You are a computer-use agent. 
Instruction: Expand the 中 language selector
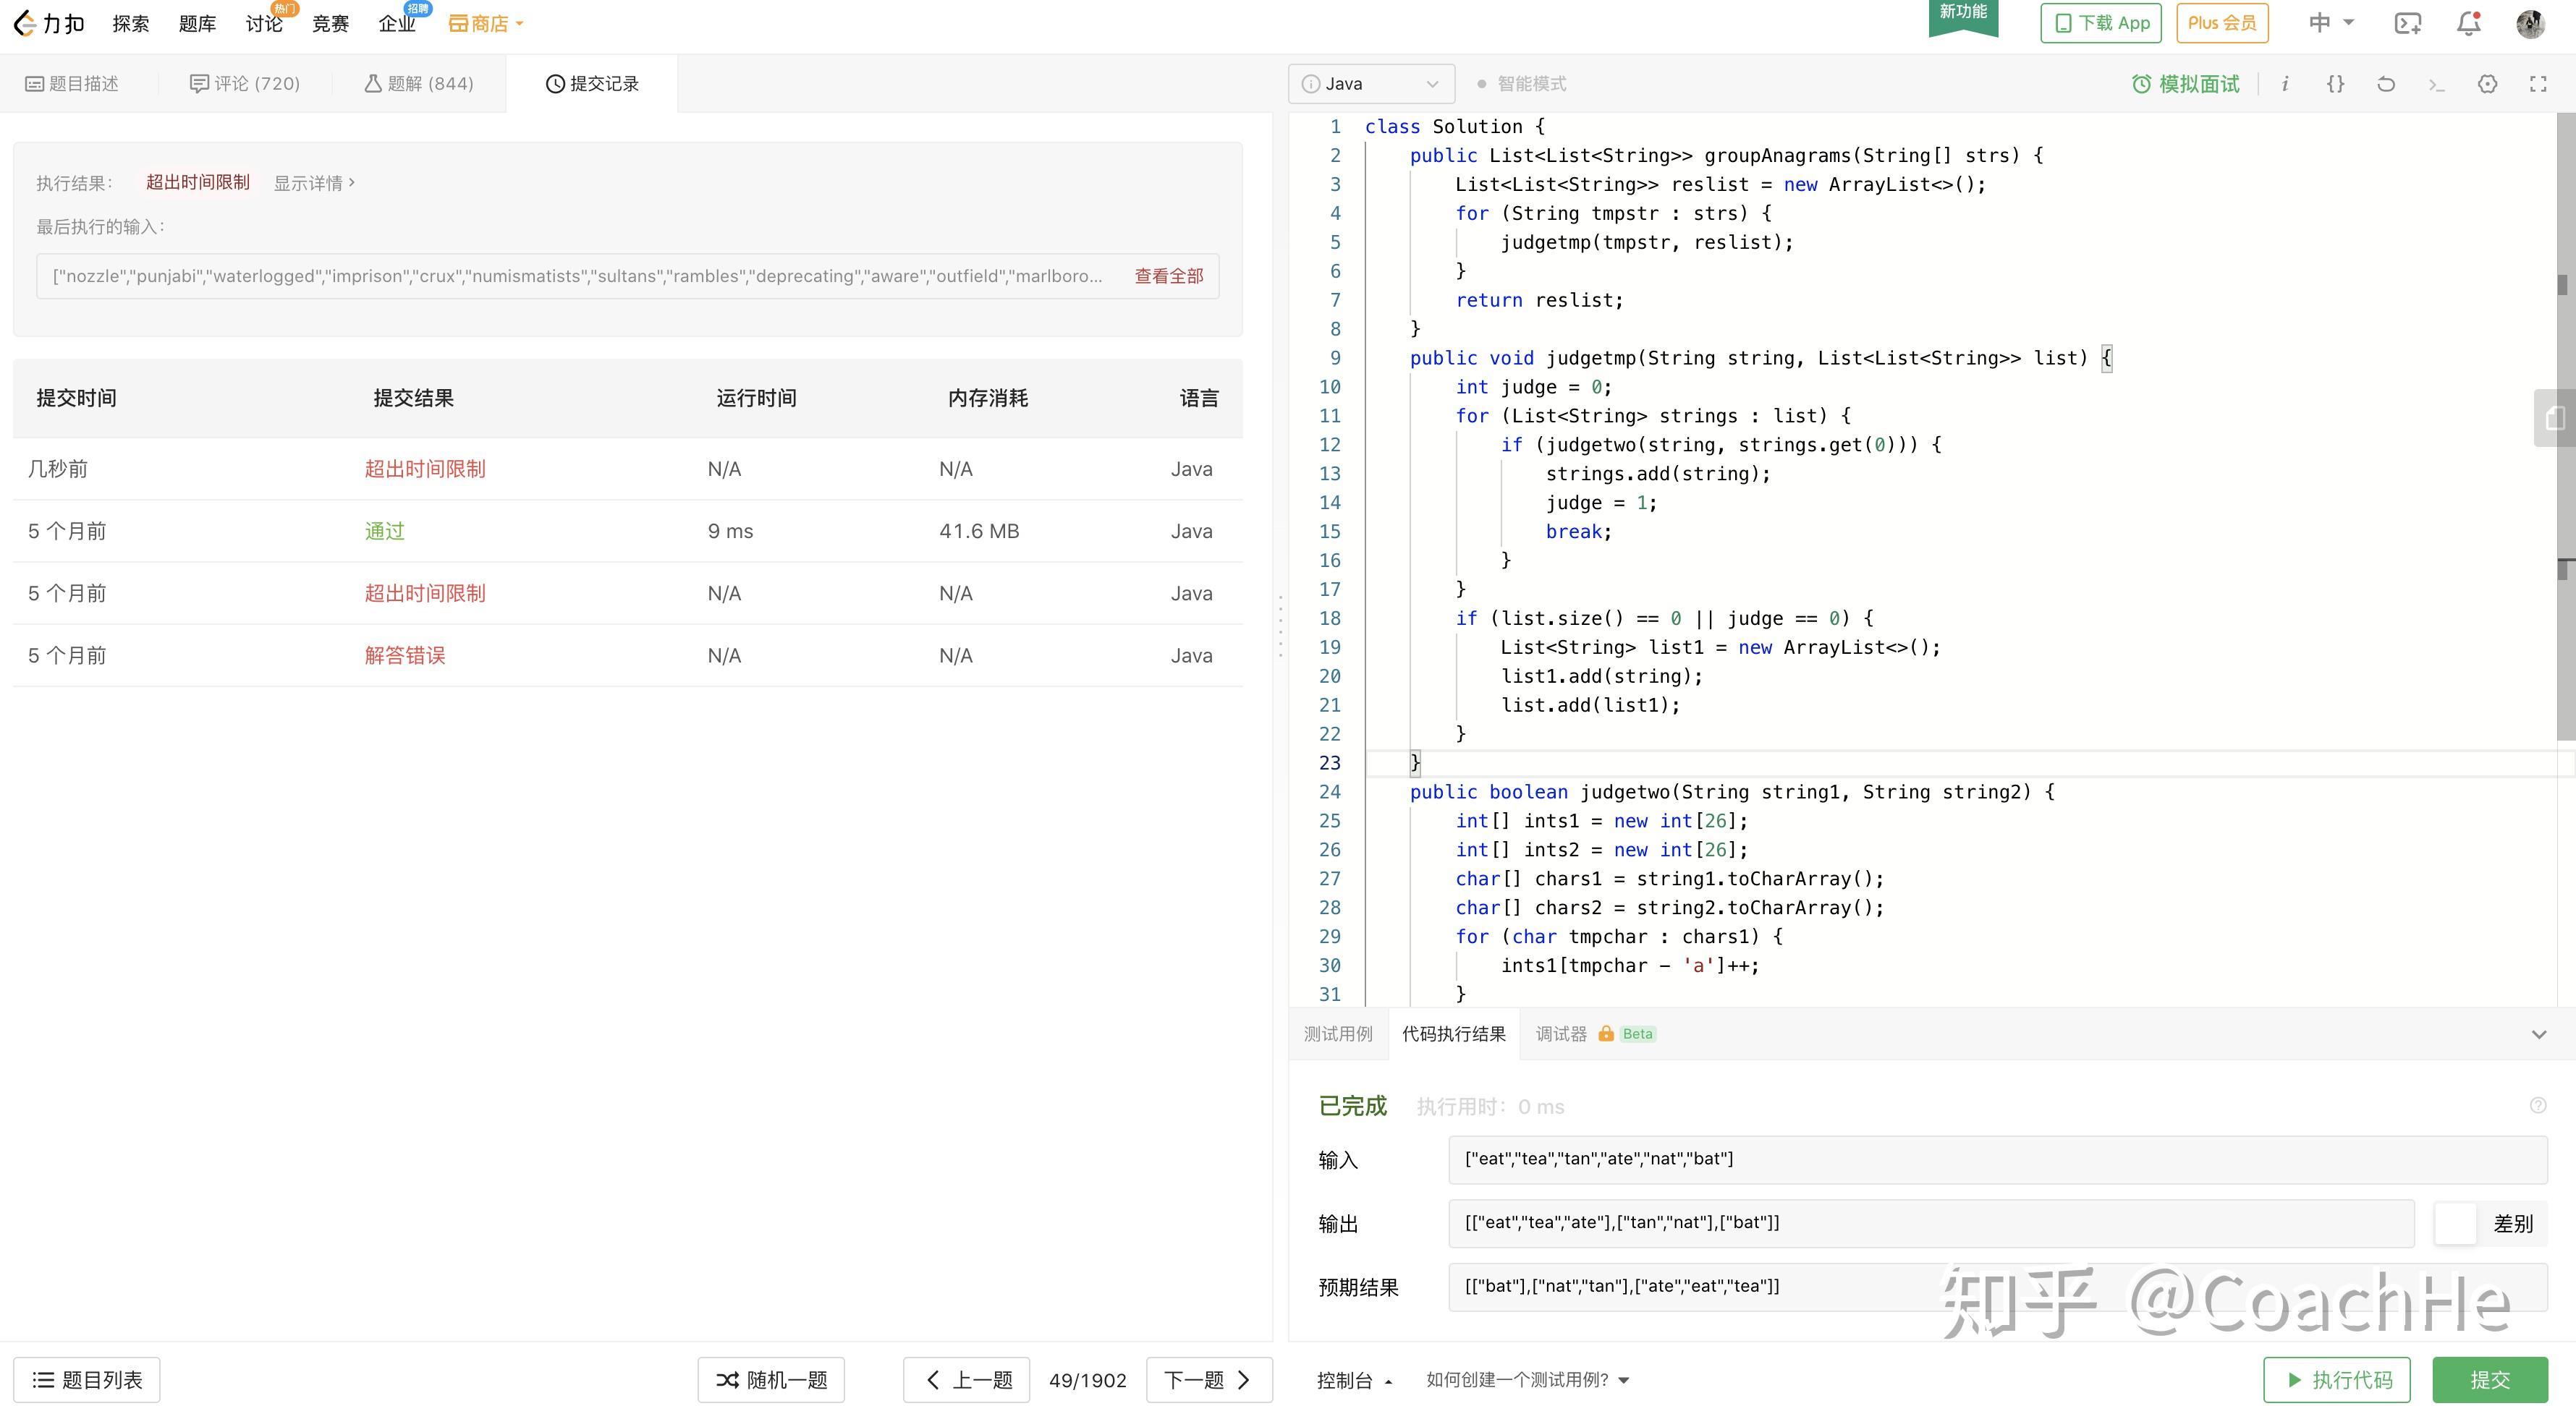[2331, 23]
